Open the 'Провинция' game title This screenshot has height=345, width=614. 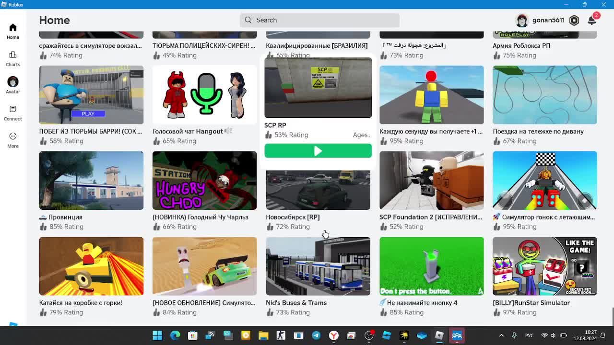(61, 217)
